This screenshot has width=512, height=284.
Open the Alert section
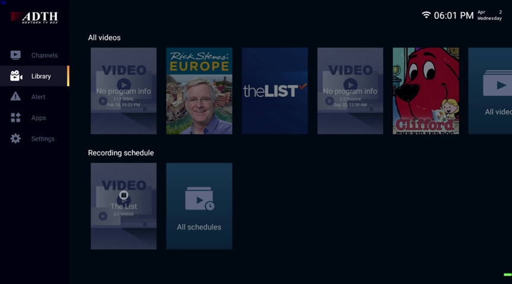(34, 97)
